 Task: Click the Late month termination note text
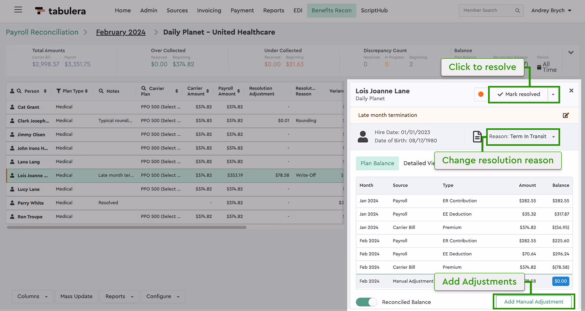[x=387, y=115]
